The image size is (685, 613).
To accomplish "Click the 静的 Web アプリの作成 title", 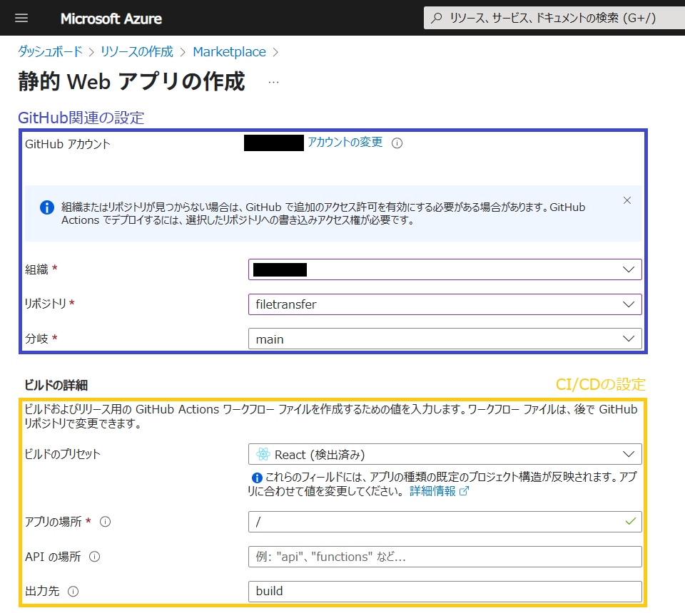I will pyautogui.click(x=131, y=81).
